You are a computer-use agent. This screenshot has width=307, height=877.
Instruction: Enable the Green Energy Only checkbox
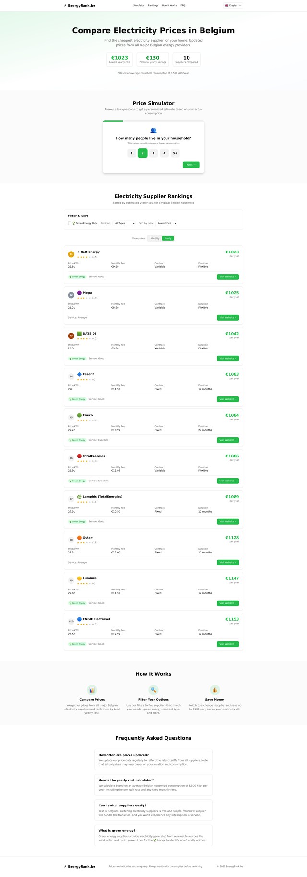pyautogui.click(x=70, y=223)
